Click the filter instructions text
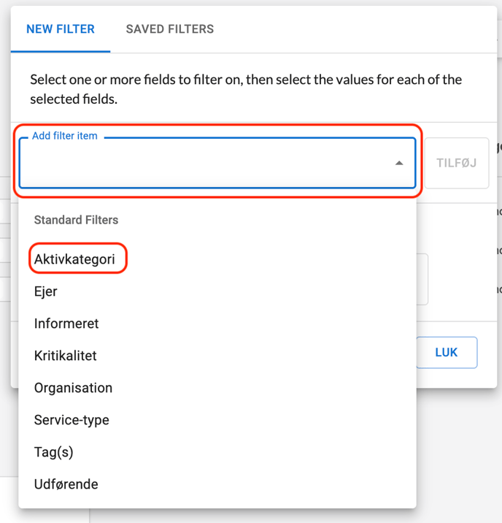This screenshot has height=523, width=502. click(x=246, y=88)
